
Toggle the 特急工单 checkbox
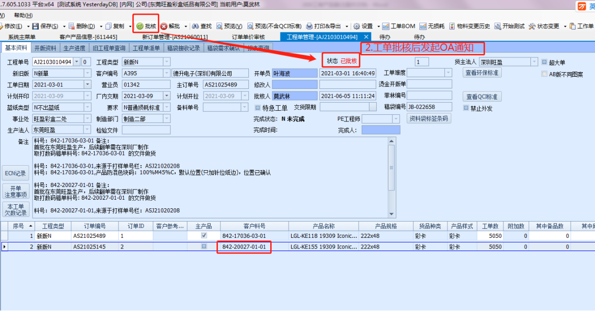point(257,108)
